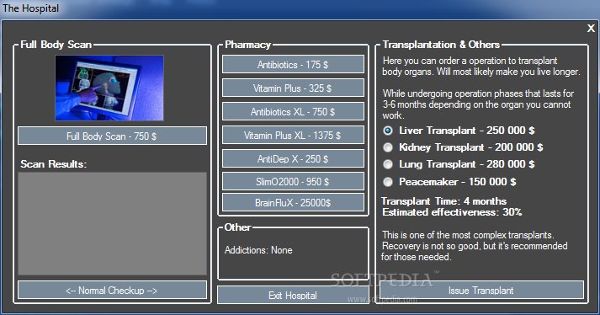Image resolution: width=600 pixels, height=315 pixels.
Task: Buy Antibiotics XL for 750 $
Action: coord(293,111)
